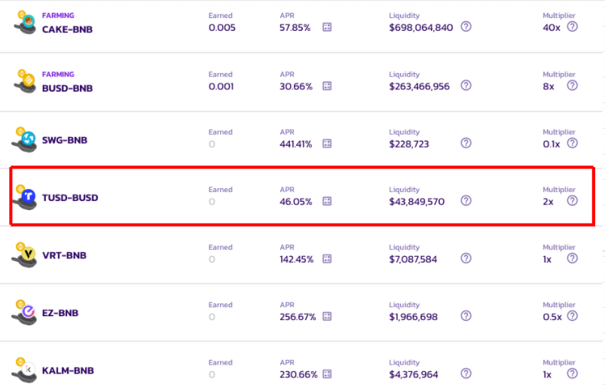This screenshot has width=605, height=390.
Task: Open the CAKE-BNB APR calculator icon
Action: (327, 28)
